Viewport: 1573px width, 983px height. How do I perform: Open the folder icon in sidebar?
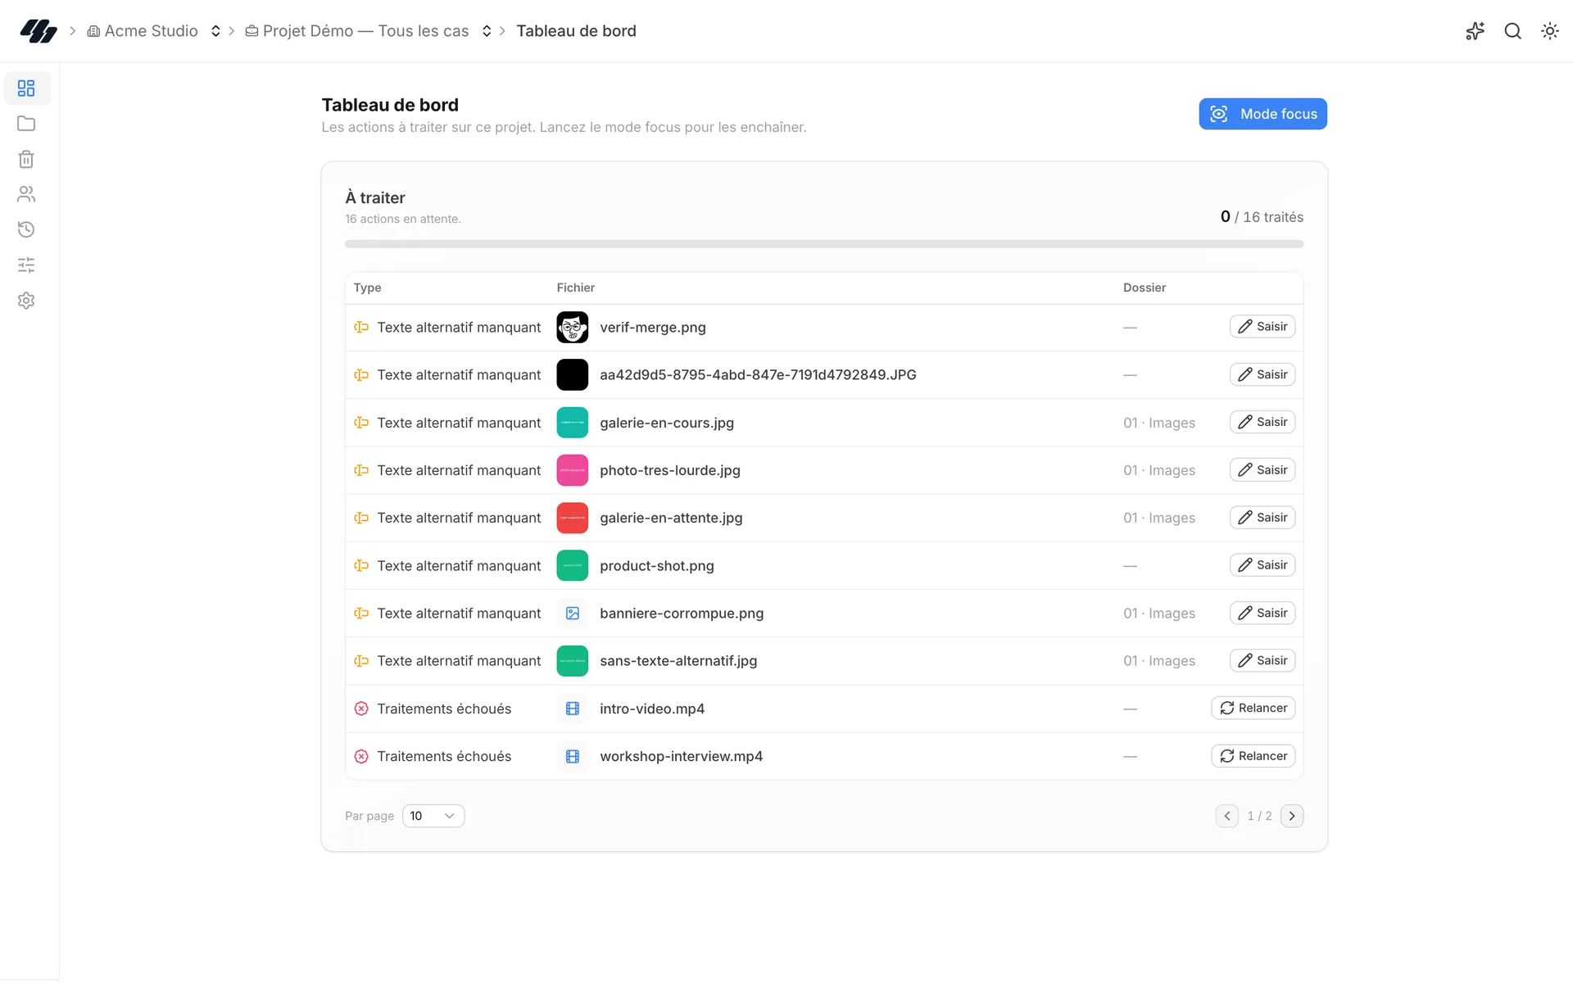[26, 124]
